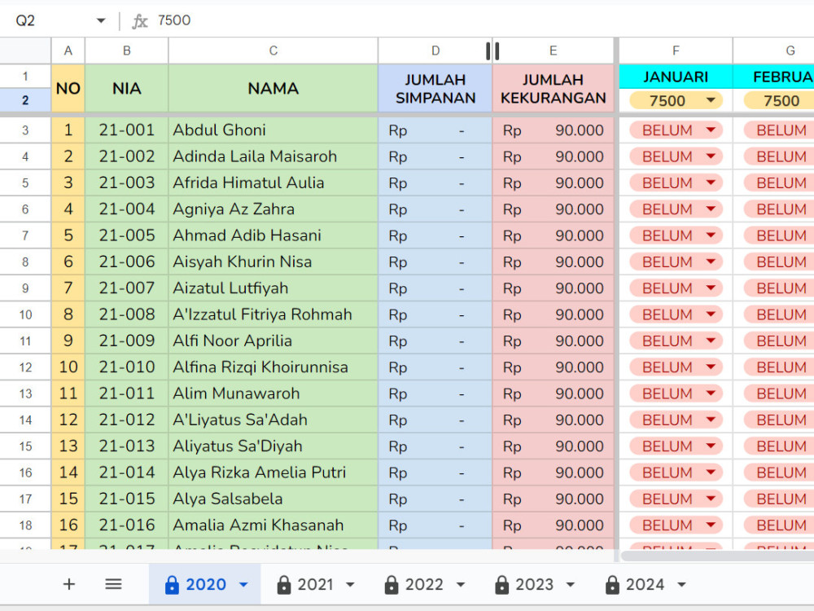The width and height of the screenshot is (814, 611).
Task: Open the 2024 sheet tab menu arrow
Action: 681,585
